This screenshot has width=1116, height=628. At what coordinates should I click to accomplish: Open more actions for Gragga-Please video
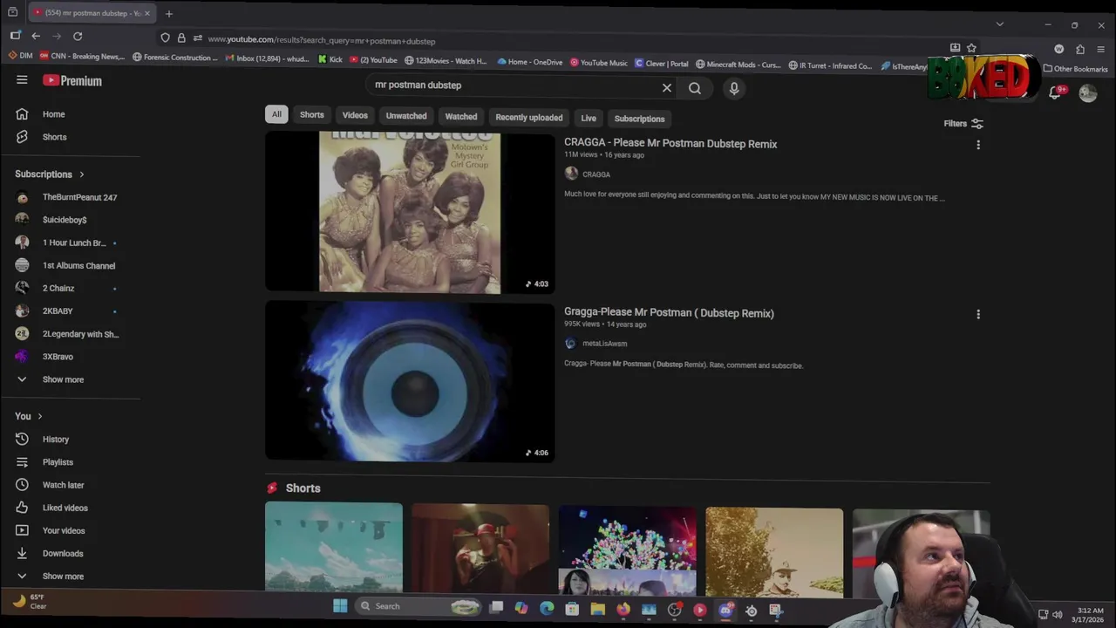click(978, 315)
